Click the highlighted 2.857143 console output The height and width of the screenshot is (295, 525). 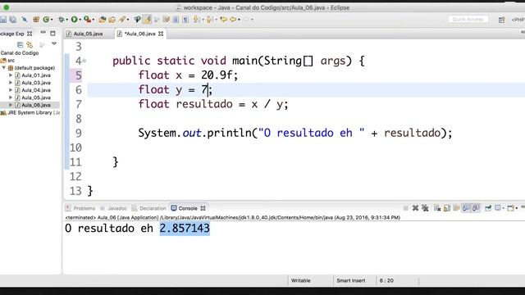click(185, 229)
